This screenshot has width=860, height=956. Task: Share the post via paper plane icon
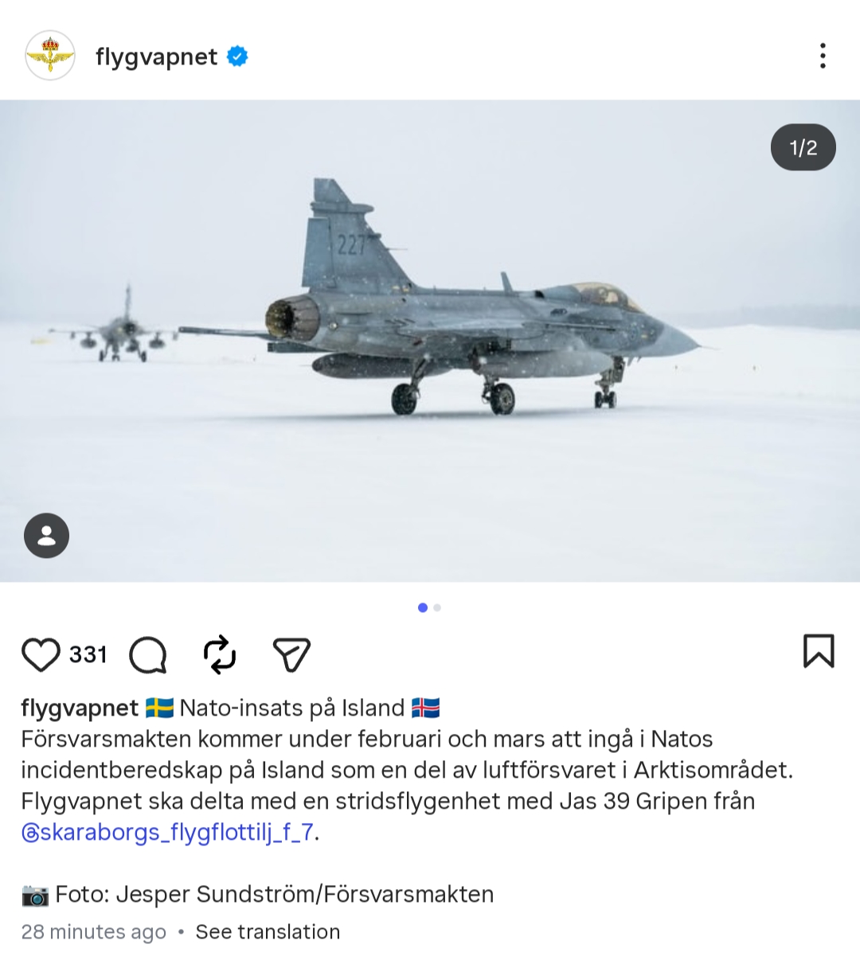coord(291,654)
